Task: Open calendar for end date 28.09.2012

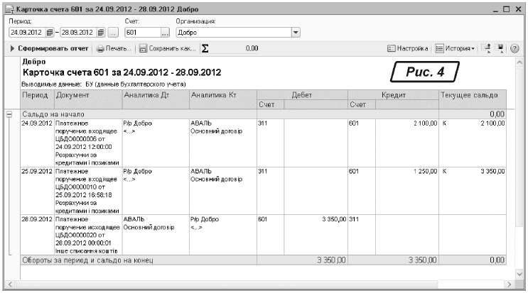Action: (x=102, y=32)
